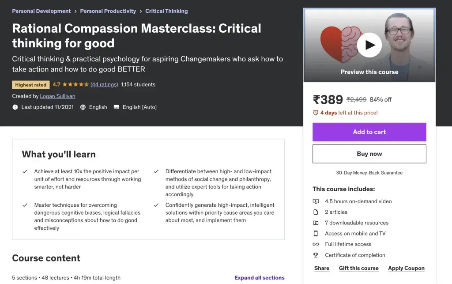
Task: Click the last updated badge icon
Action: (15, 107)
